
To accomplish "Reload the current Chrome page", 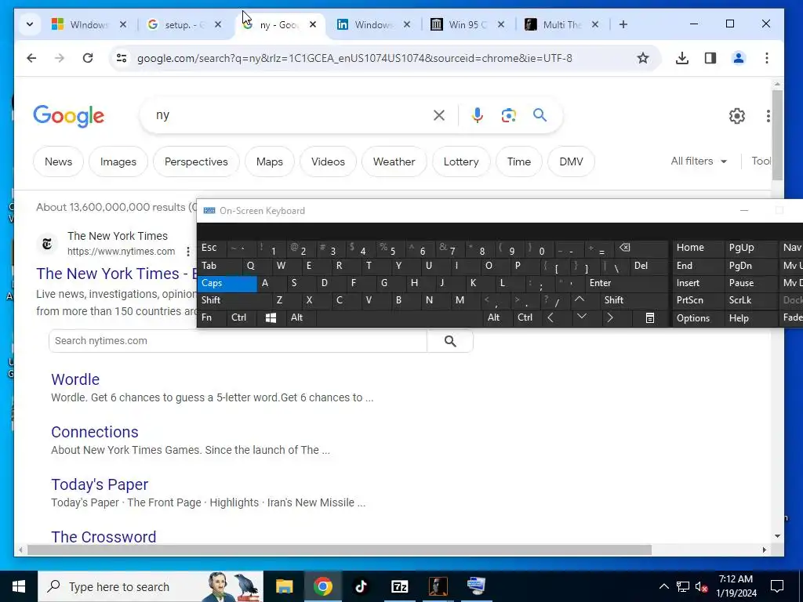I will click(88, 58).
